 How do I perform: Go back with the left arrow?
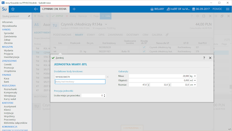36,9
